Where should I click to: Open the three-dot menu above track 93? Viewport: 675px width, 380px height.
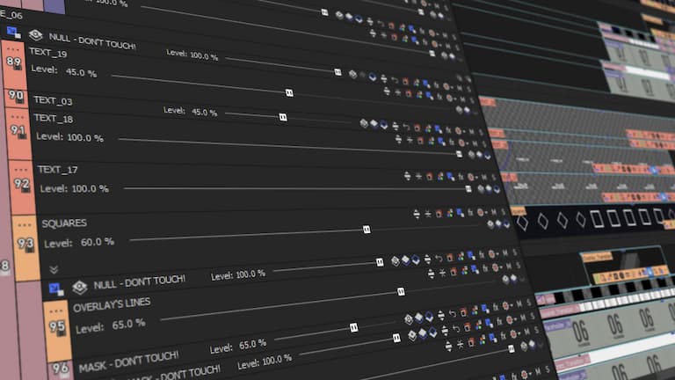click(24, 224)
